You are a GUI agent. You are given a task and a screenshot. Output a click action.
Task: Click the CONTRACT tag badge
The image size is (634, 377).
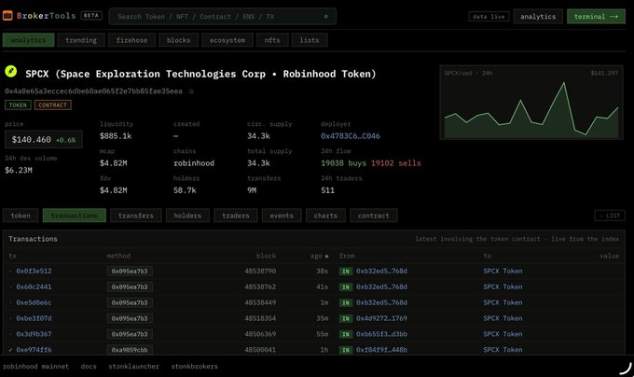(52, 105)
